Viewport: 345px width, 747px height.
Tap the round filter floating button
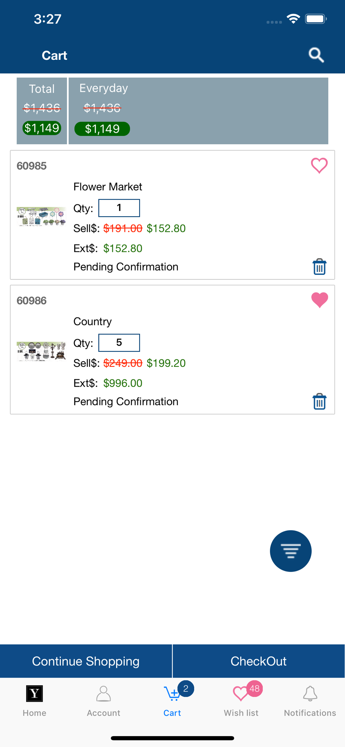coord(290,551)
